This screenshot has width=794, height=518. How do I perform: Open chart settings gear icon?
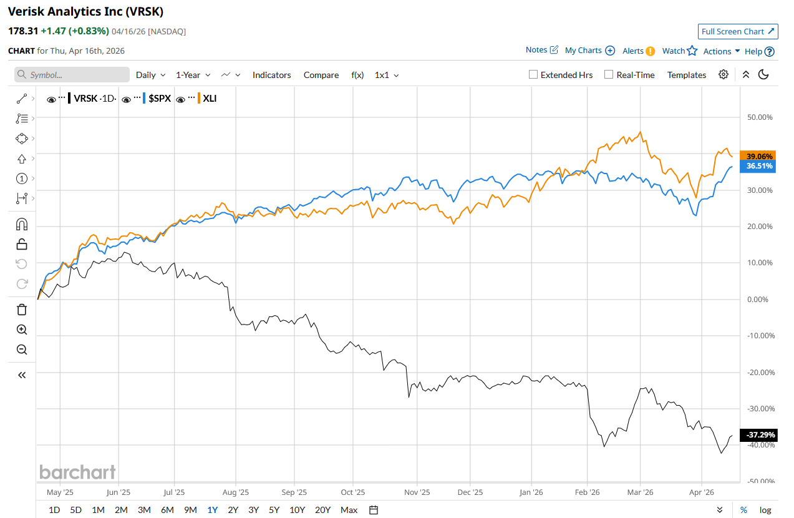coord(724,74)
